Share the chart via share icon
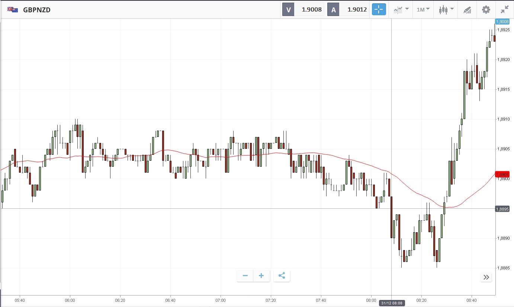 click(x=282, y=276)
